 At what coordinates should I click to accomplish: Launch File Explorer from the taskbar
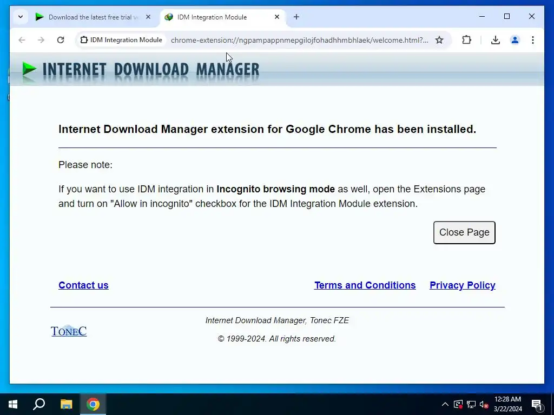click(x=66, y=404)
